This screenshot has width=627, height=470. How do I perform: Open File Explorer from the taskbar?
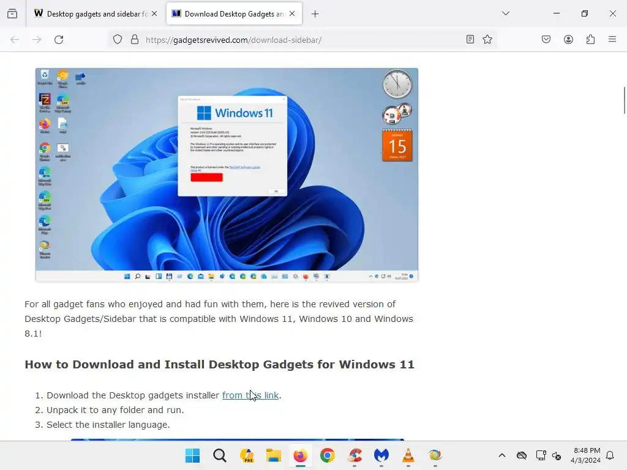point(274,455)
